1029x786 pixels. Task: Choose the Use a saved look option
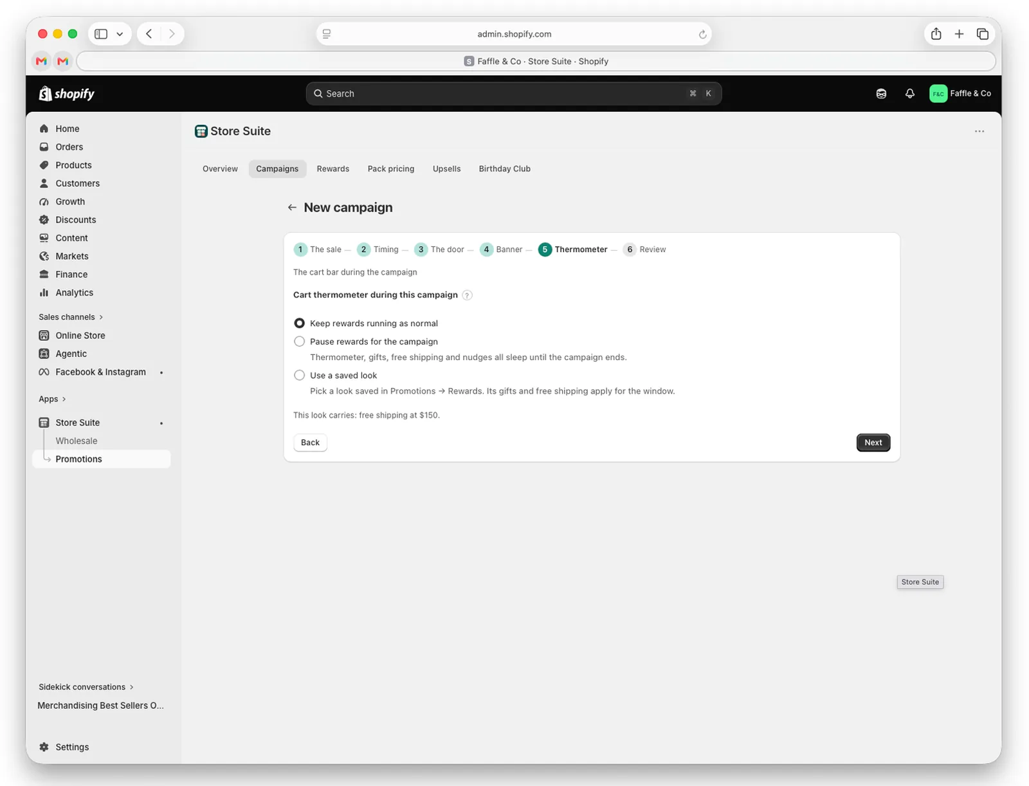pos(299,376)
